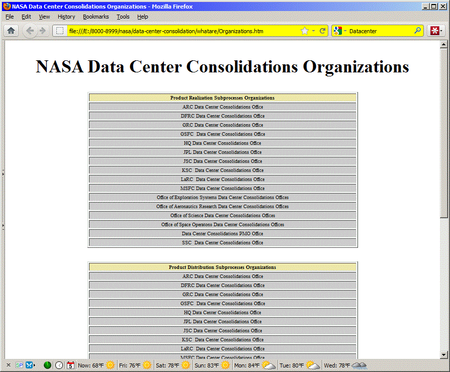Open the History menu
Viewport: 450px width, 372px height.
pyautogui.click(x=66, y=17)
